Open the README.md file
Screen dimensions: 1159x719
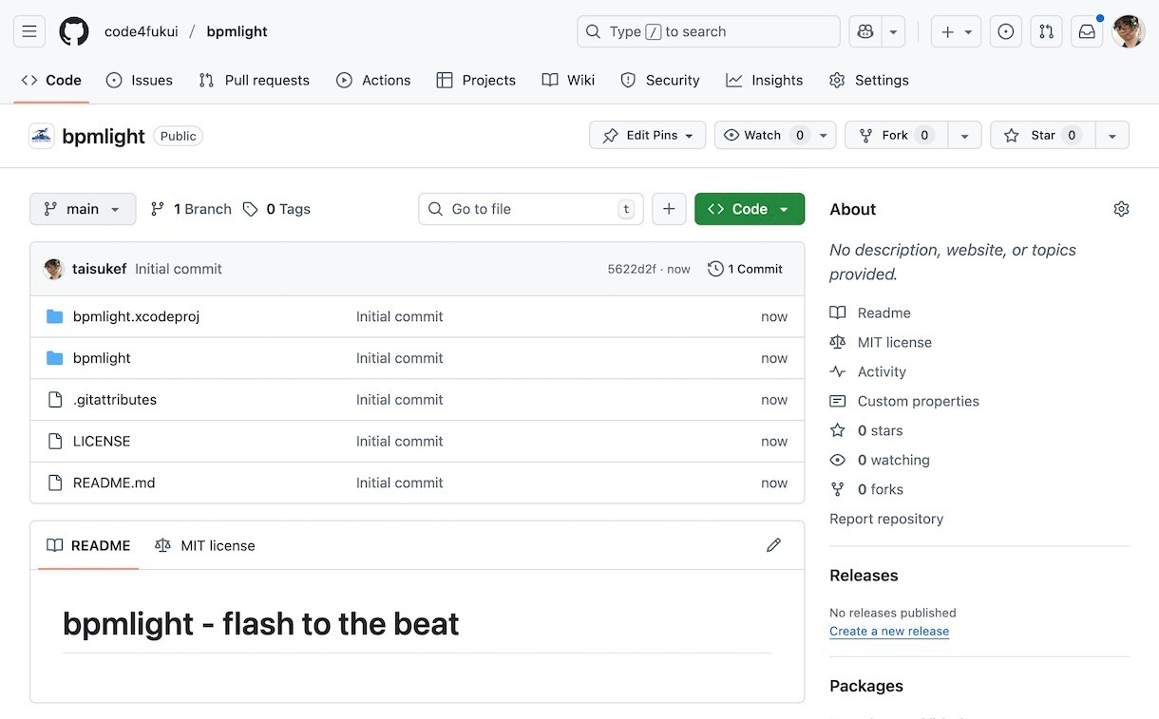(x=114, y=482)
